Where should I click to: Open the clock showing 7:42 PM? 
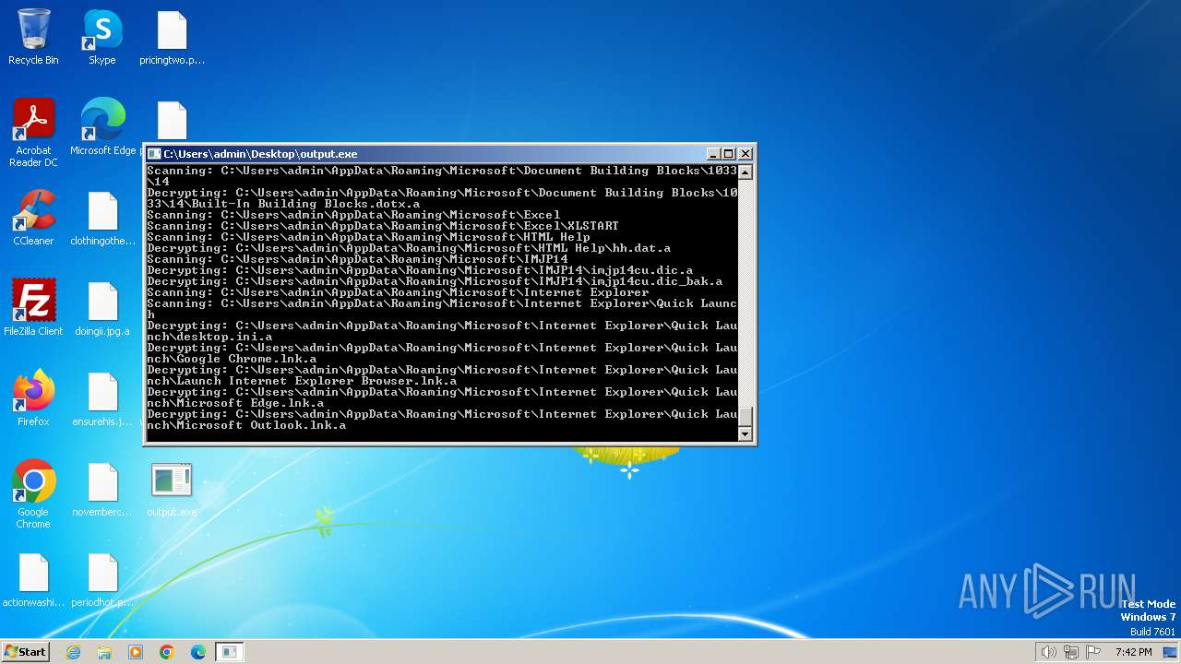[x=1133, y=652]
